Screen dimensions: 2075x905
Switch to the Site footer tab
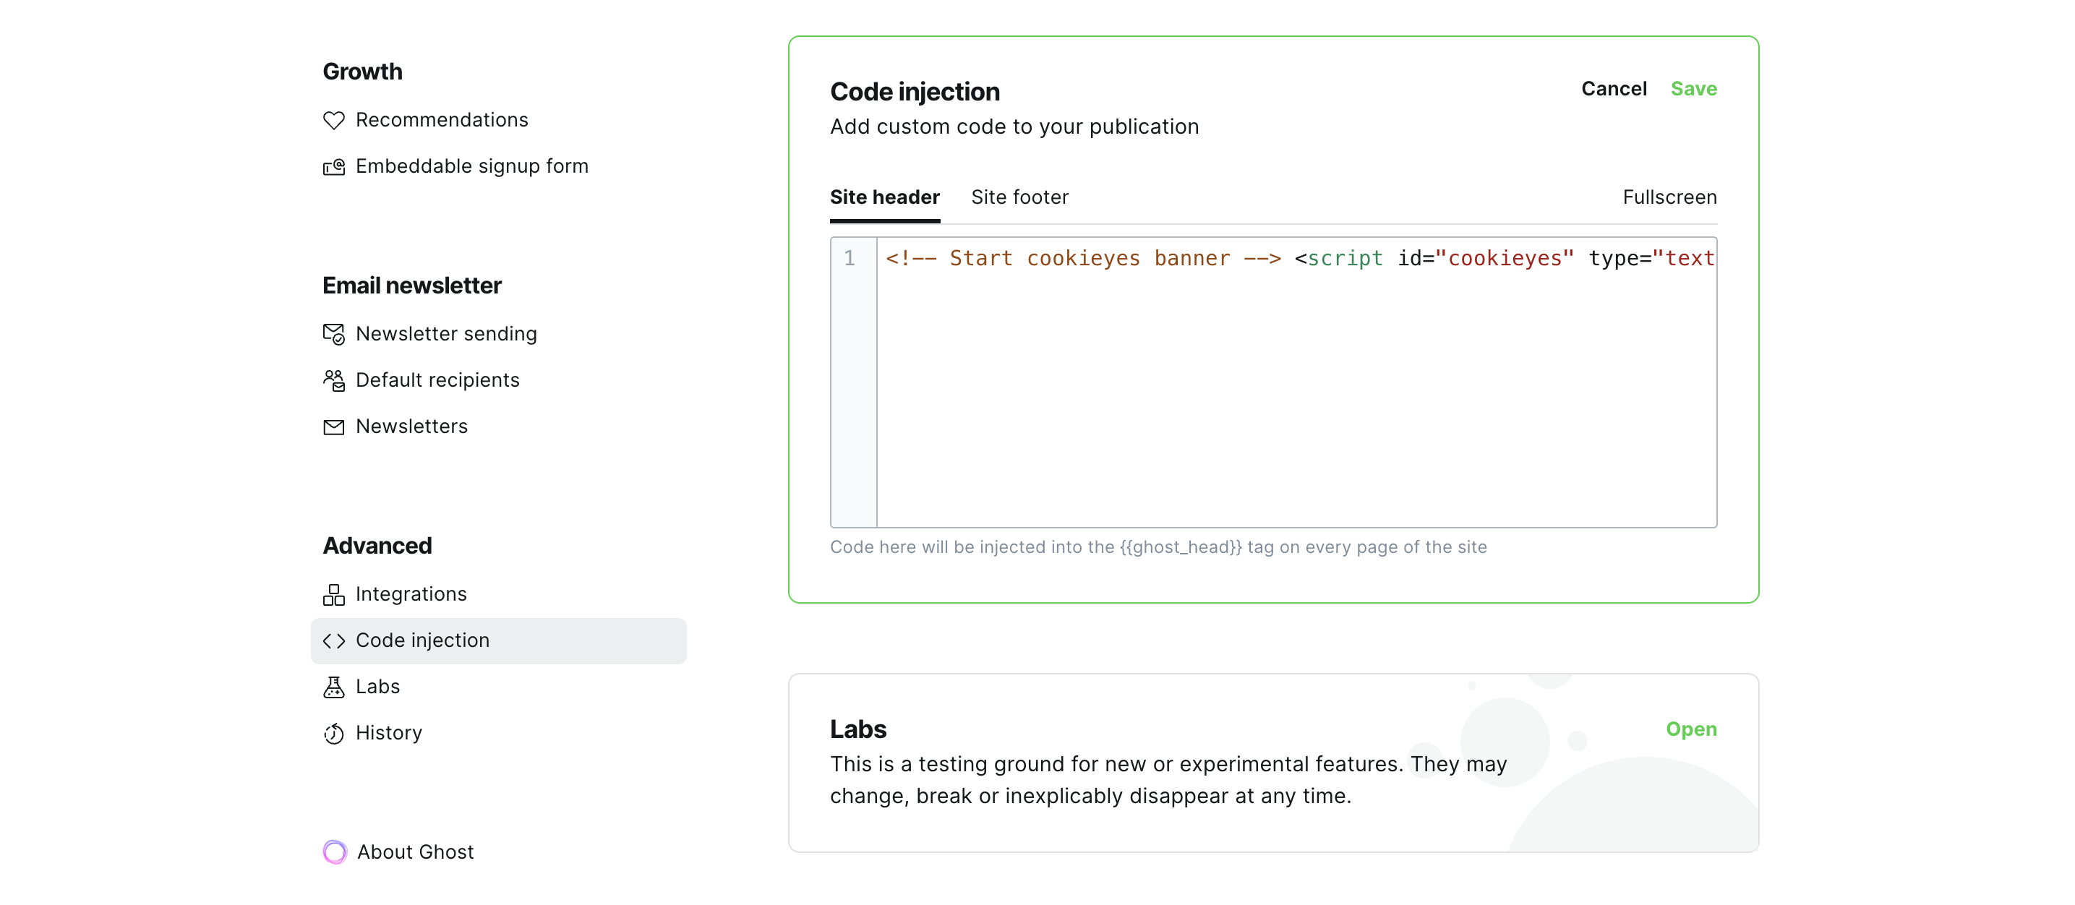click(1019, 197)
